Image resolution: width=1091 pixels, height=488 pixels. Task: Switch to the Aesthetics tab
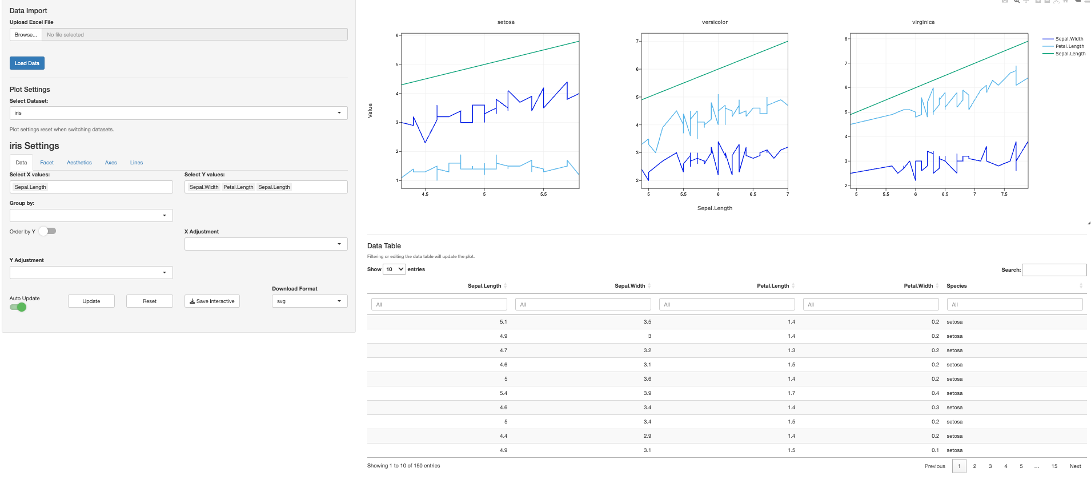tap(79, 163)
